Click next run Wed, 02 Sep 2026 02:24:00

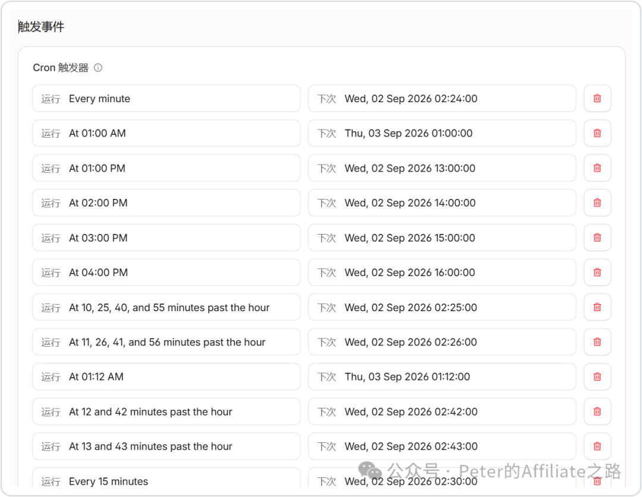click(x=442, y=98)
